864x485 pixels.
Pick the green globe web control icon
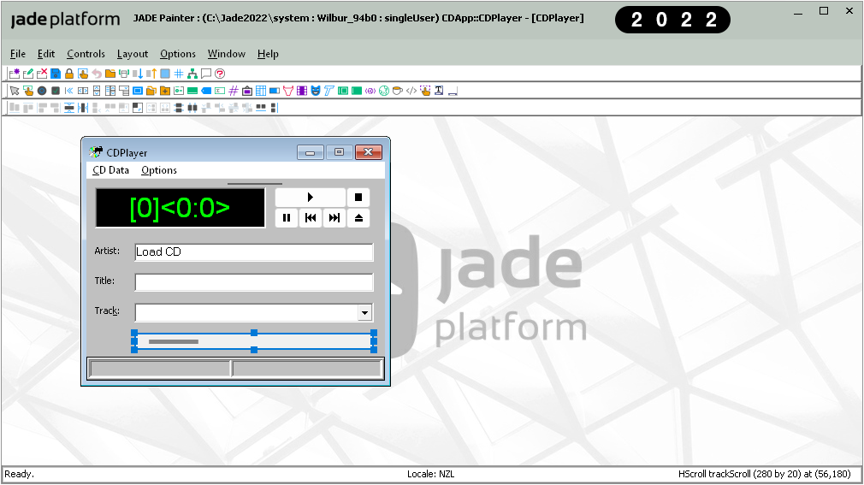384,91
